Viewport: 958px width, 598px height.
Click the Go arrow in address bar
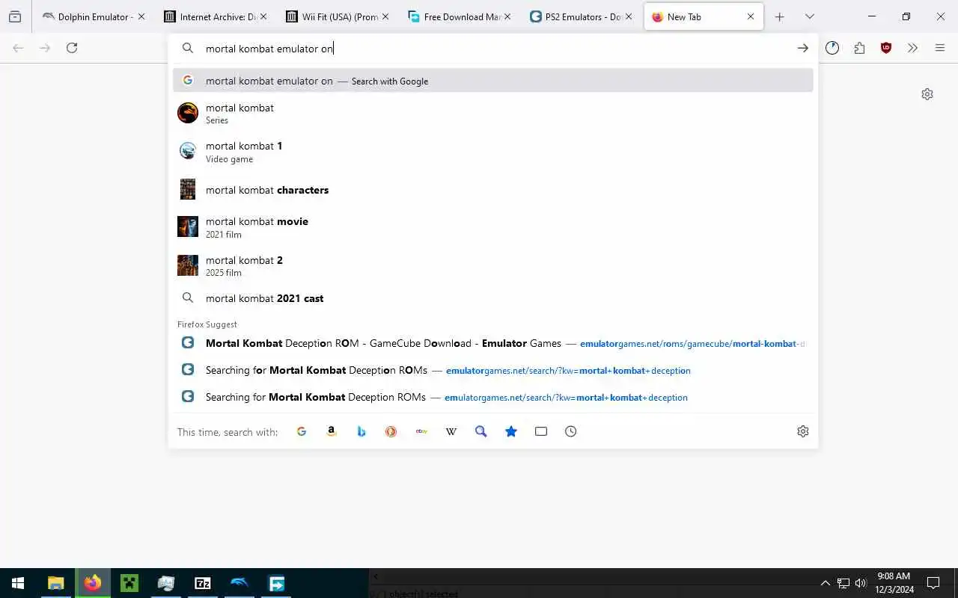click(802, 48)
